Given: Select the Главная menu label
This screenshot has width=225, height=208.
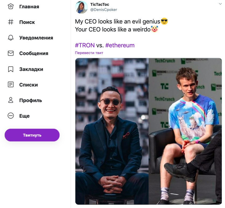Looking at the screenshot, I should point(29,6).
